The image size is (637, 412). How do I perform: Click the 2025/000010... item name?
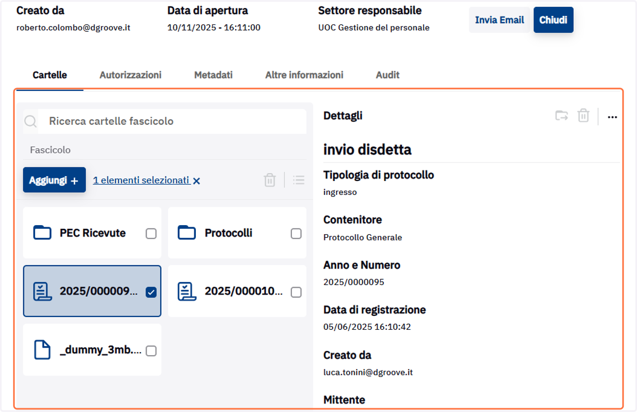coord(244,291)
